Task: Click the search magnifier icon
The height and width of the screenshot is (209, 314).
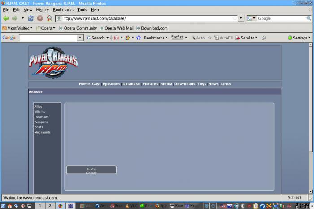Action: click(309, 18)
